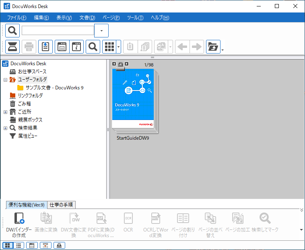Viewport: 305px width, 250px height.
Task: Click the OCR text conversion icon
Action: pyautogui.click(x=161, y=47)
